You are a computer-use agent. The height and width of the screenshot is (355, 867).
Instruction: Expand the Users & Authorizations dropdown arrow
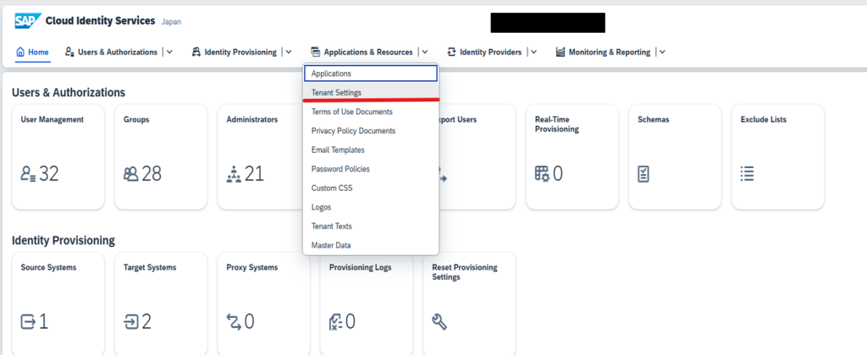pyautogui.click(x=170, y=52)
